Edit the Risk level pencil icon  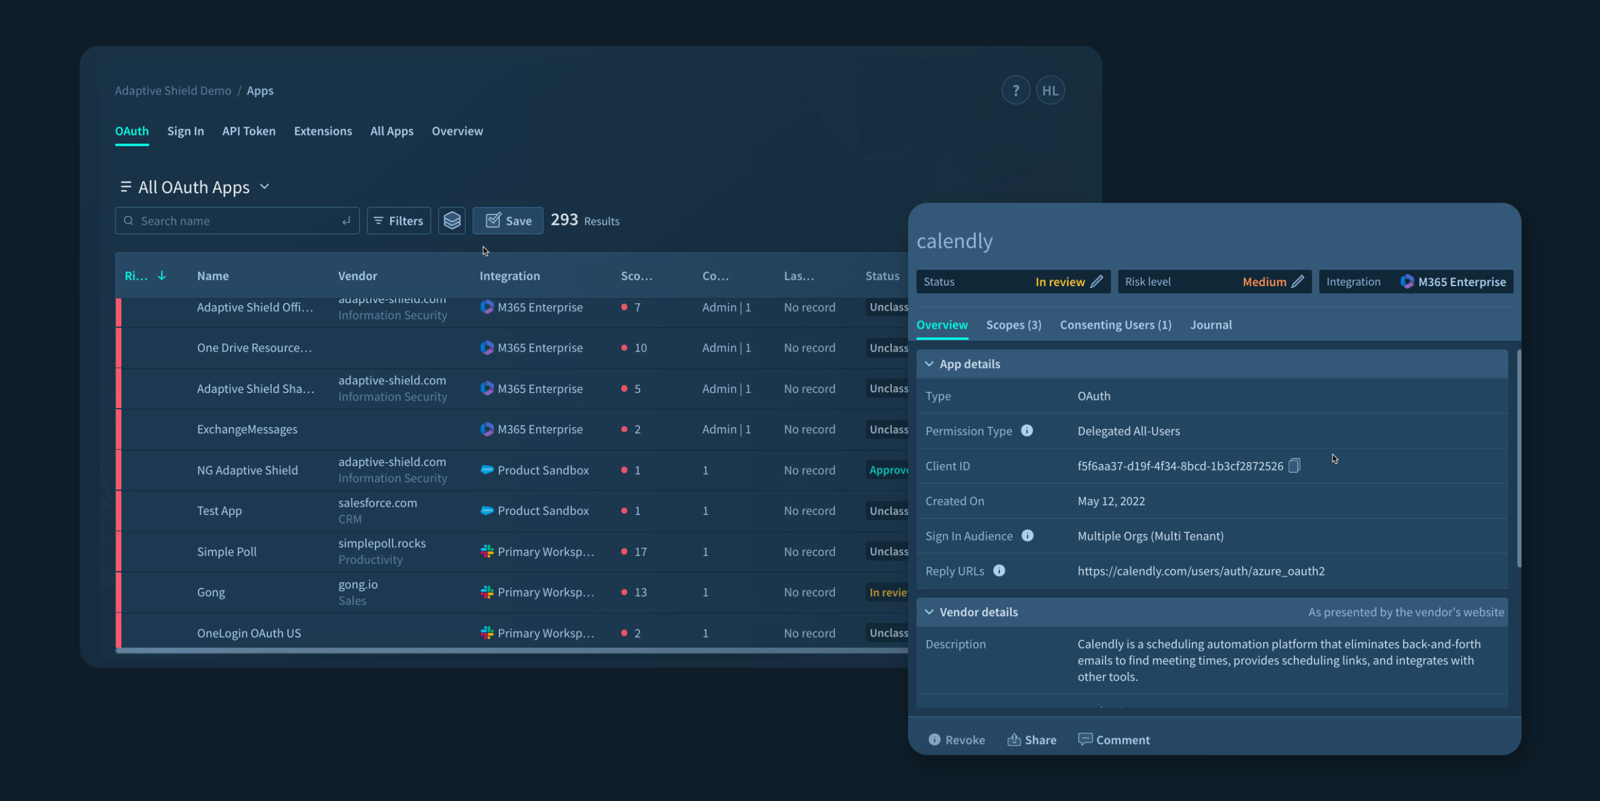coord(1297,282)
